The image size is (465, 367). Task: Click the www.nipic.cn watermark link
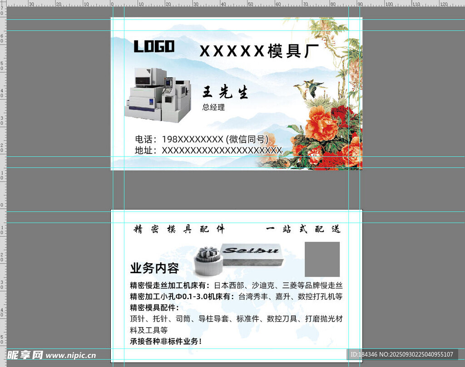click(x=71, y=355)
